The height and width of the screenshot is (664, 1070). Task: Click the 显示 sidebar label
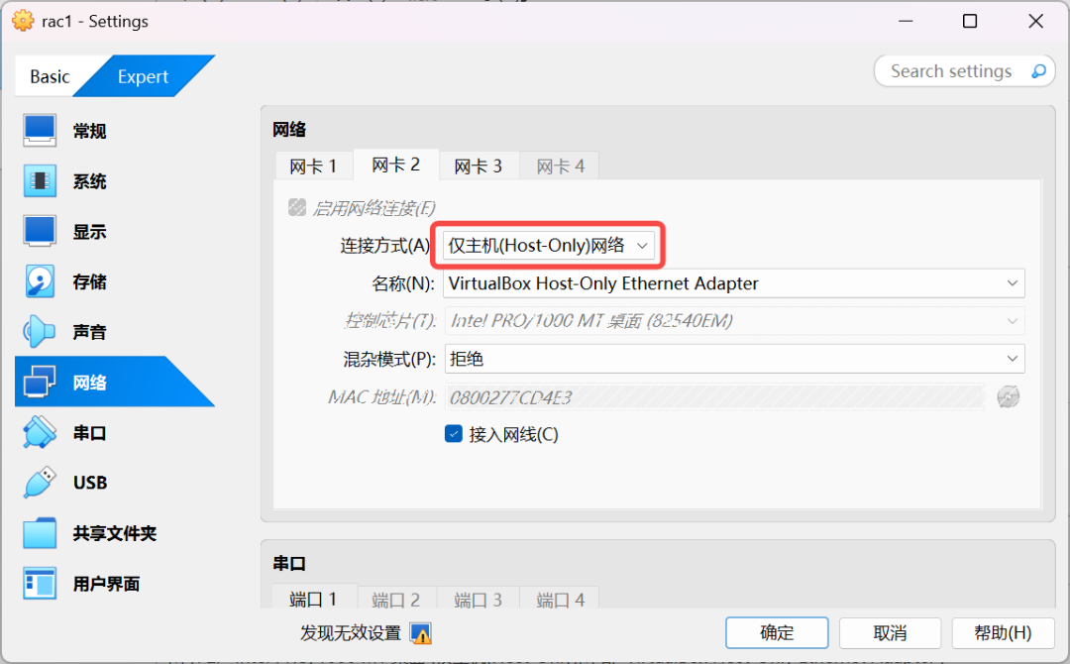point(89,232)
